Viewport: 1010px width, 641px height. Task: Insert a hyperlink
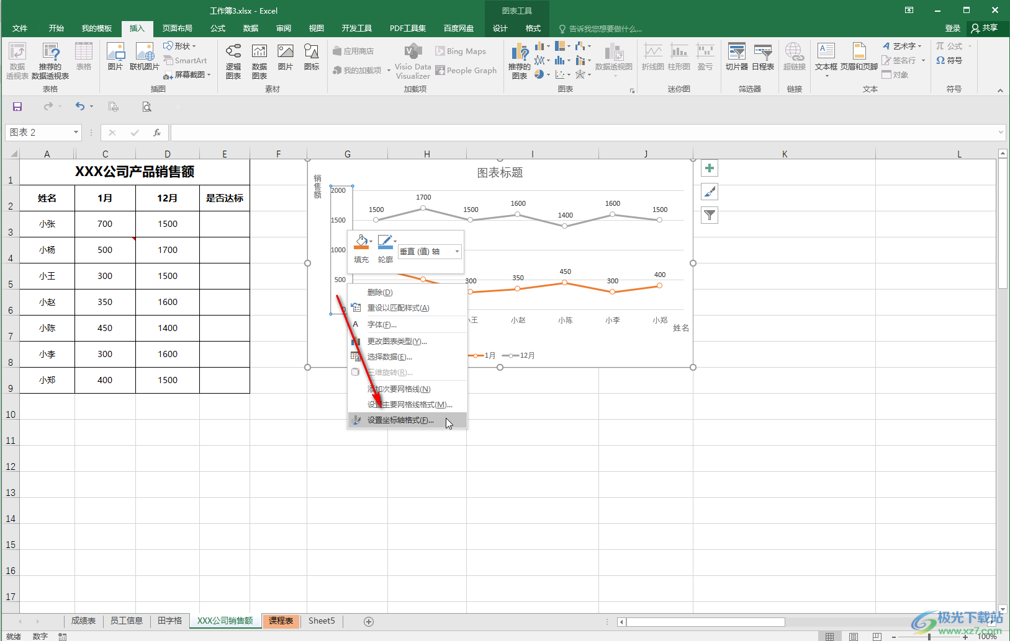click(x=795, y=57)
